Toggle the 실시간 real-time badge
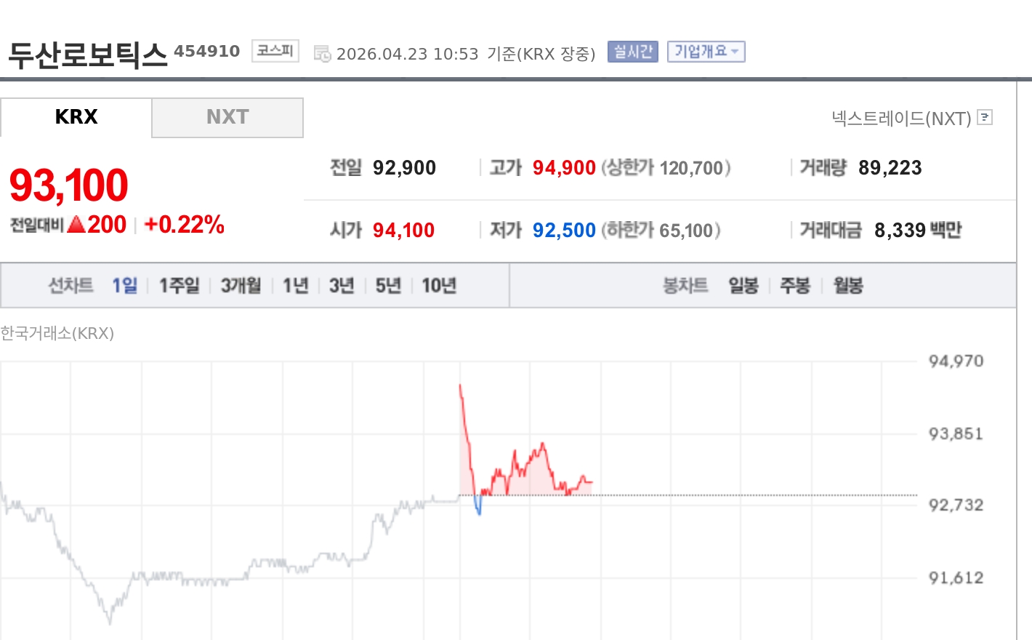Image resolution: width=1032 pixels, height=640 pixels. pyautogui.click(x=632, y=52)
